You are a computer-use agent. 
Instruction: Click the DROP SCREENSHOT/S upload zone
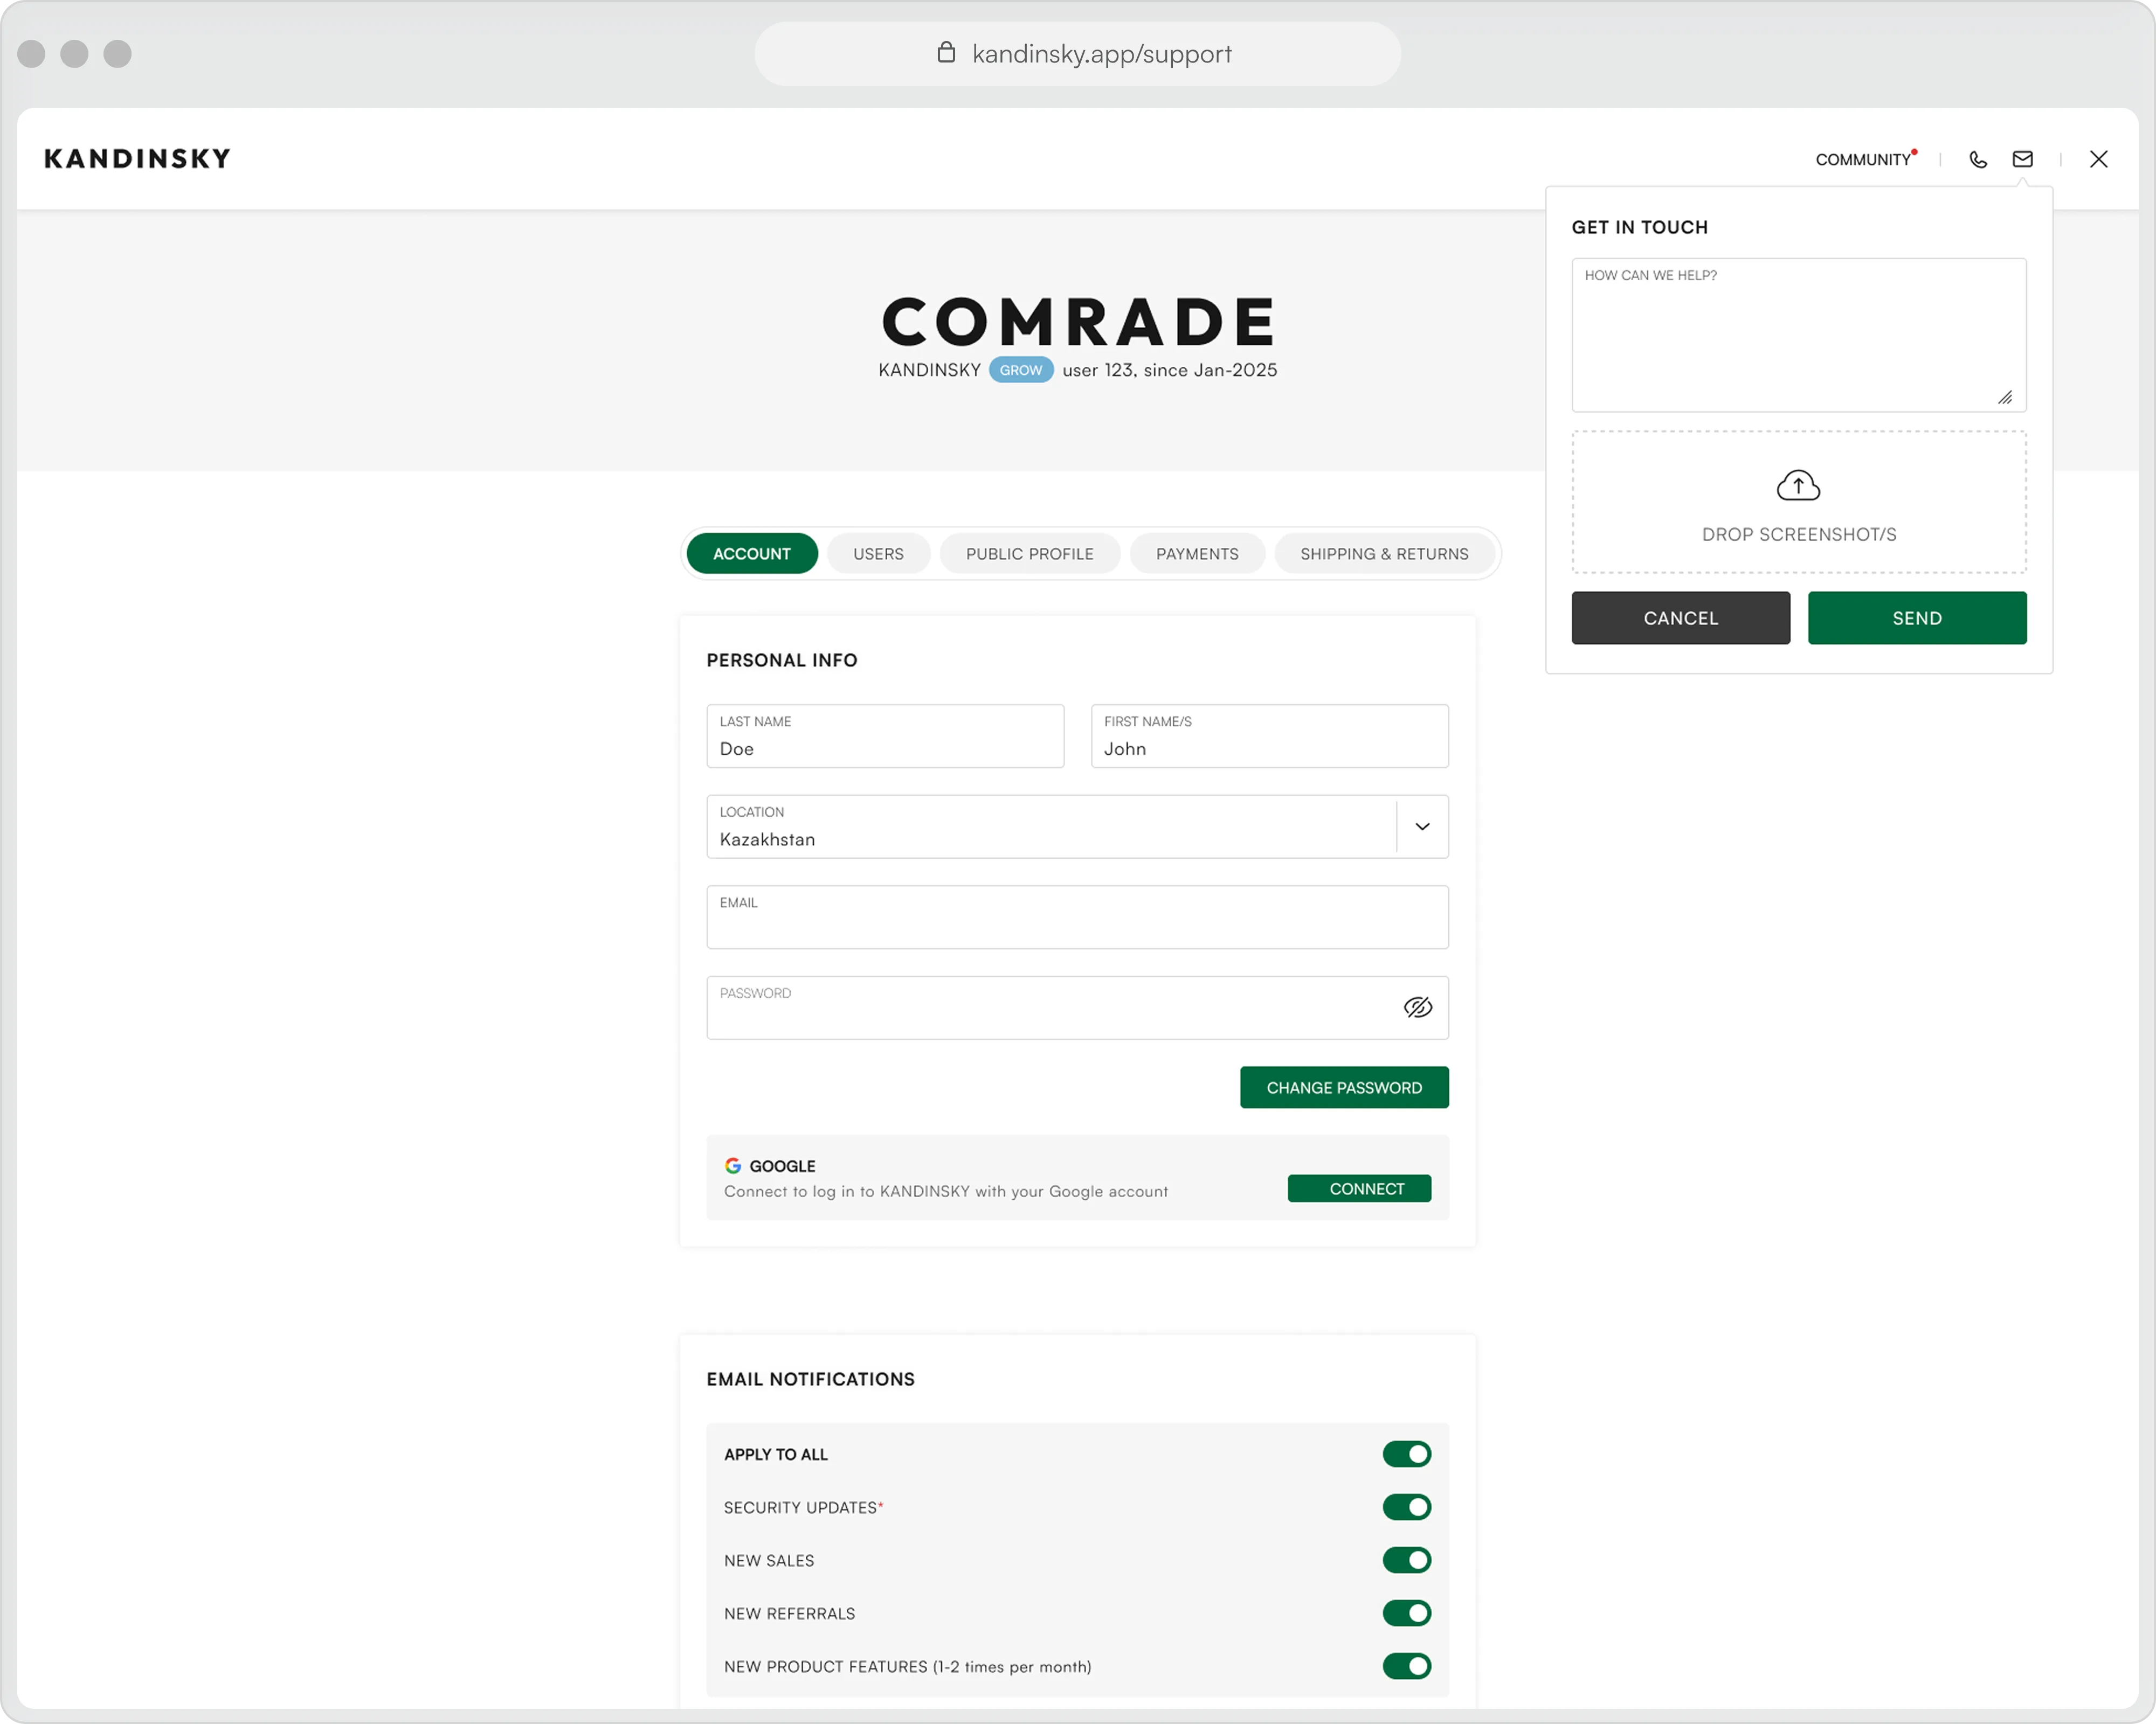point(1798,502)
